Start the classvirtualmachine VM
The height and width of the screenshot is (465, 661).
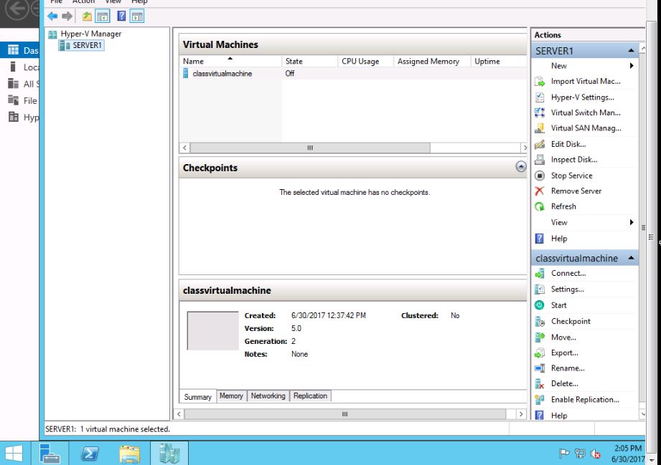[558, 305]
